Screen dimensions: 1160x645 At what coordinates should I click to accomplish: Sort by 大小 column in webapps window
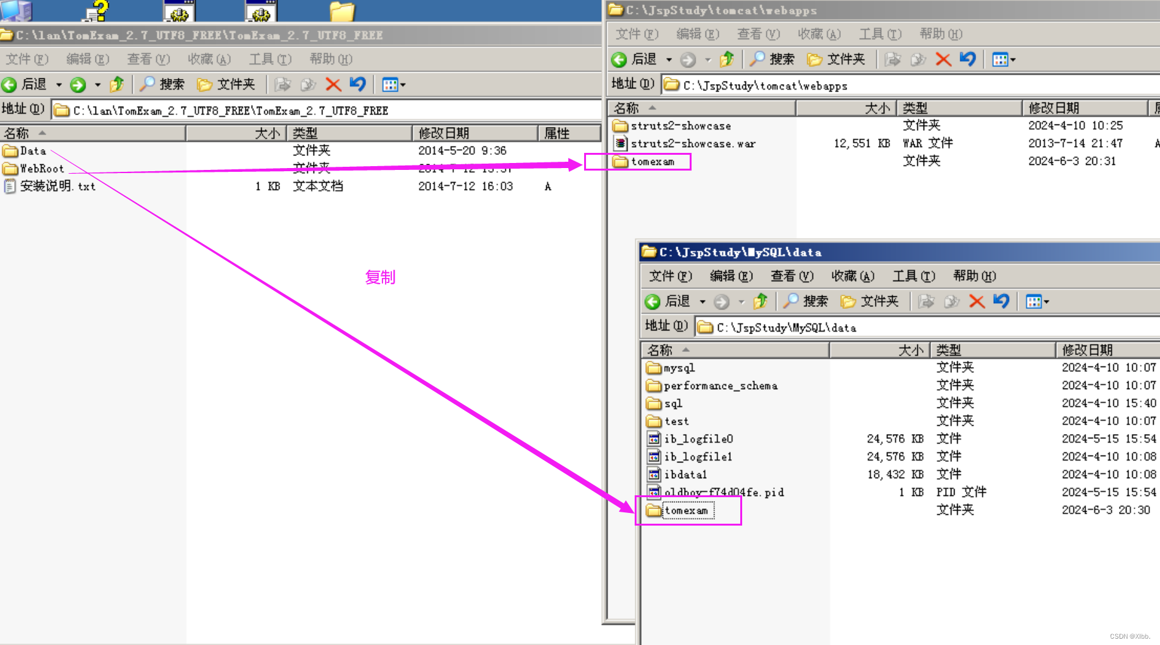coord(846,108)
